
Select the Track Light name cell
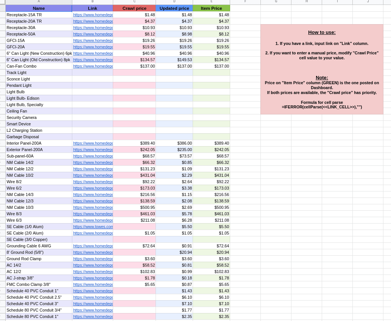coord(39,73)
